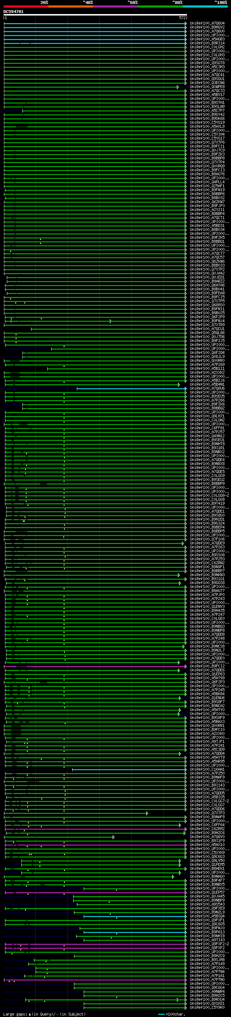Select label UniRef100_C5YIH4
Image resolution: width=231 pixels, height=1017 pixels.
click(207, 134)
